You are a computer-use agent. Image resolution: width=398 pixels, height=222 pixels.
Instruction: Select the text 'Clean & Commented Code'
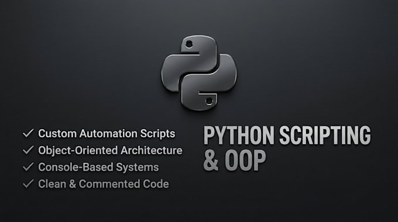pyautogui.click(x=104, y=184)
